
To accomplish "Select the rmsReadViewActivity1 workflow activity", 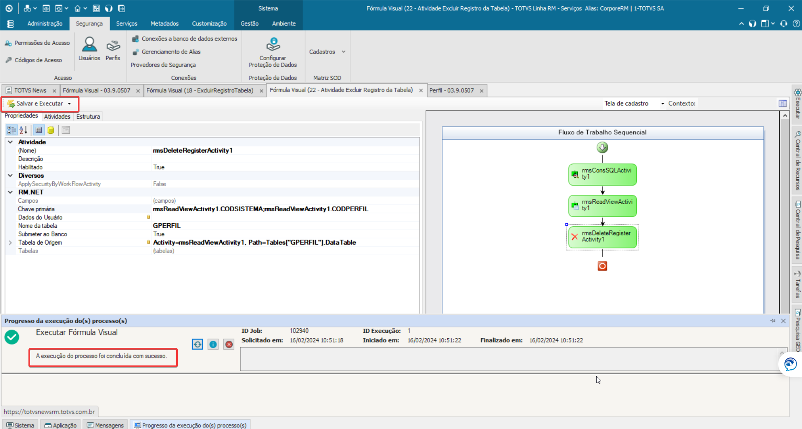I will coord(602,206).
